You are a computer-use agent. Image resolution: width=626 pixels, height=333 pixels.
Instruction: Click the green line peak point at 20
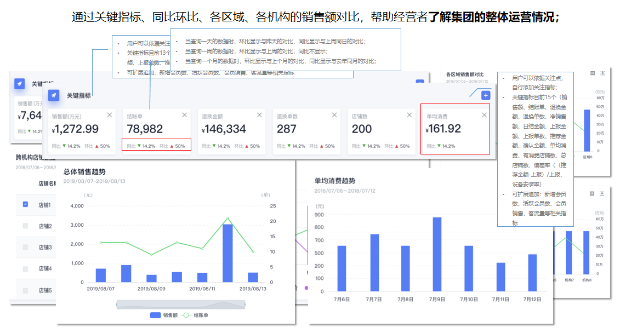tap(227, 218)
